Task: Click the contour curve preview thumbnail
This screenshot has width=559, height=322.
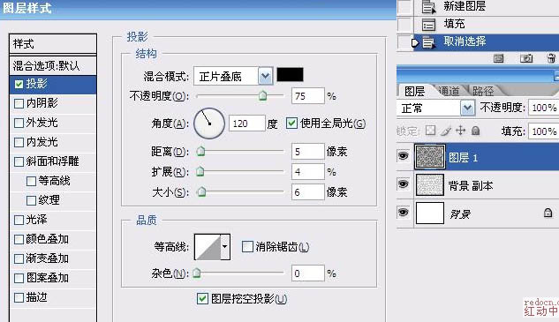Action: coord(208,246)
